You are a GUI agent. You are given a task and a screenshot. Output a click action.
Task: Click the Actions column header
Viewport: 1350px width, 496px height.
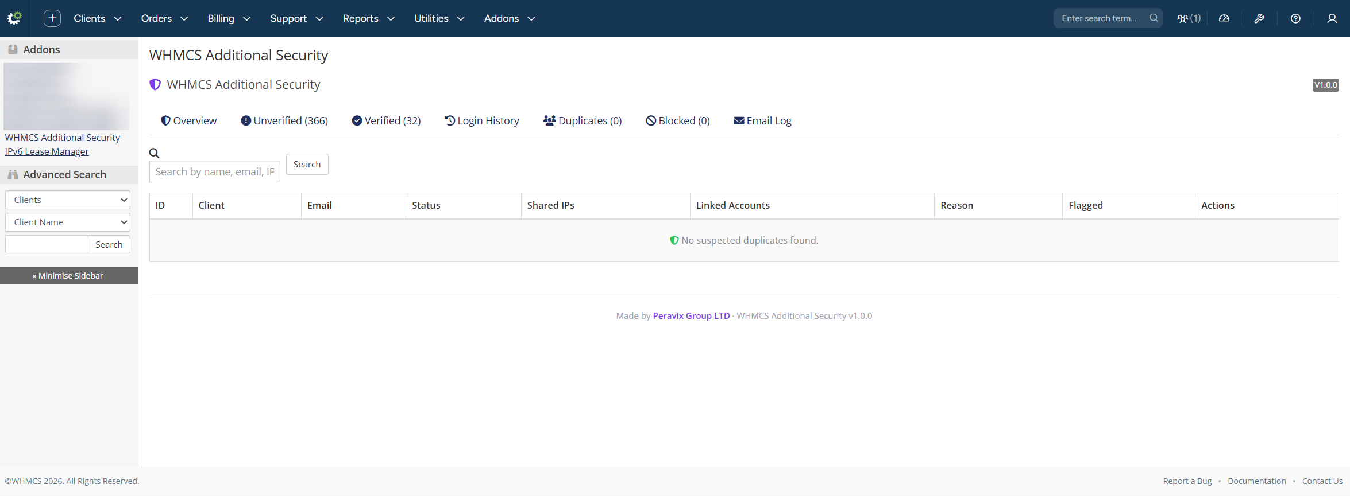click(x=1267, y=205)
